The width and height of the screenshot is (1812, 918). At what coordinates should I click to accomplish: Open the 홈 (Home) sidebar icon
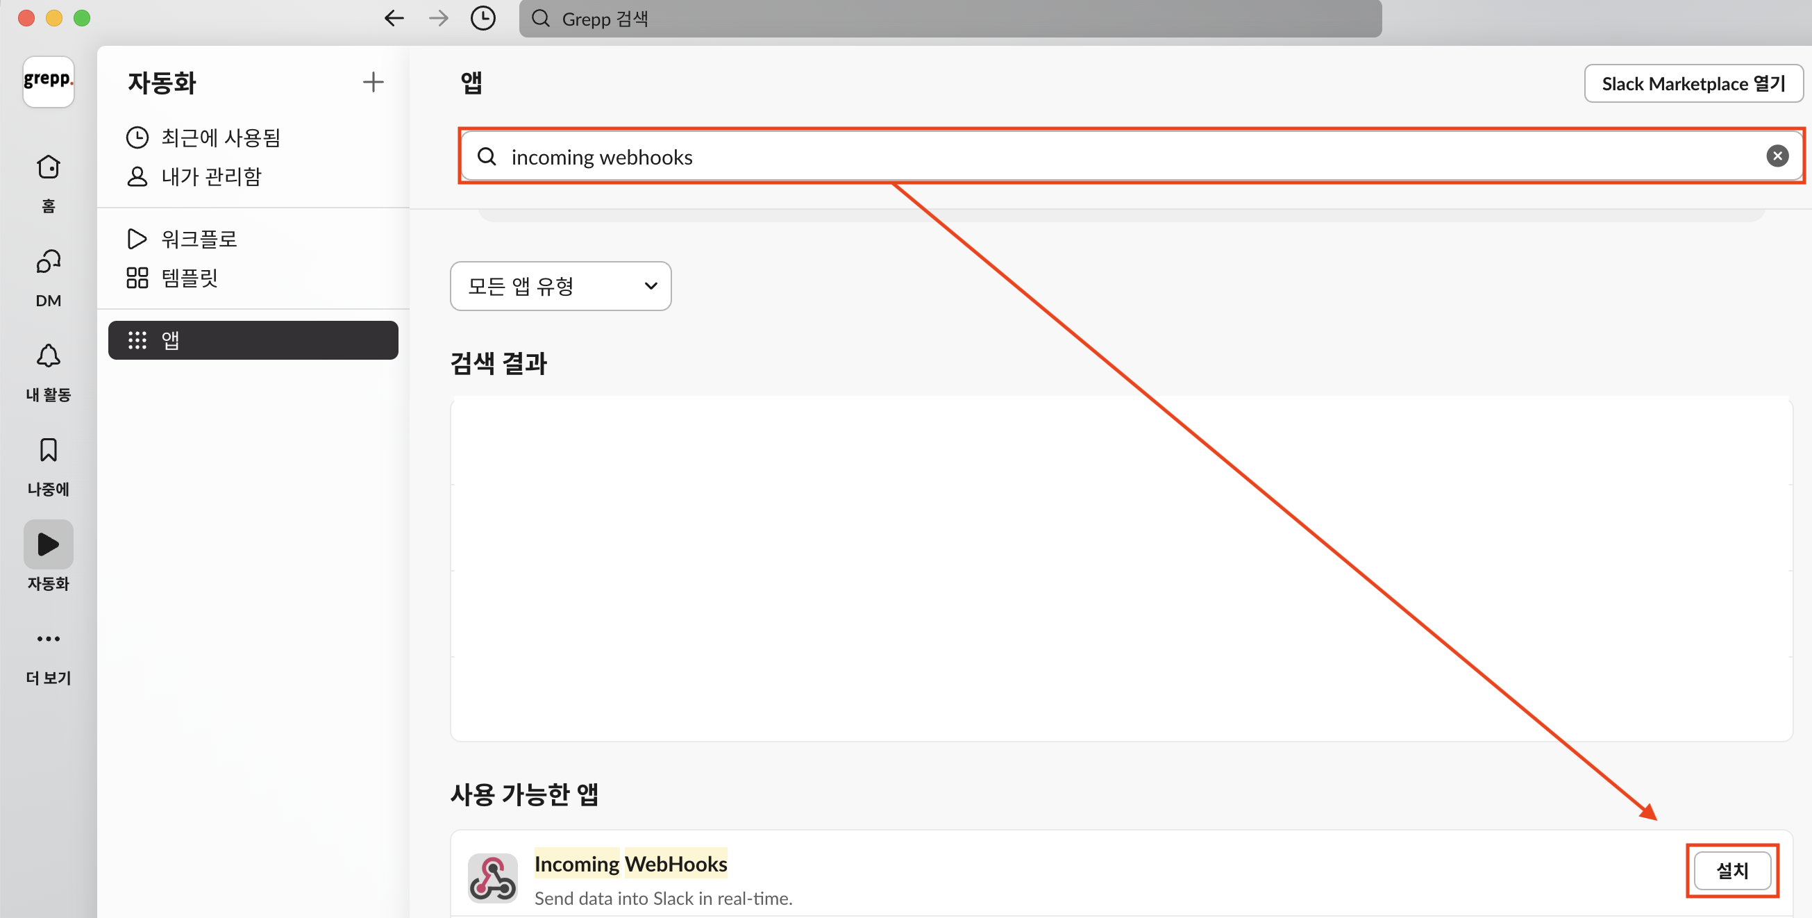click(x=48, y=167)
